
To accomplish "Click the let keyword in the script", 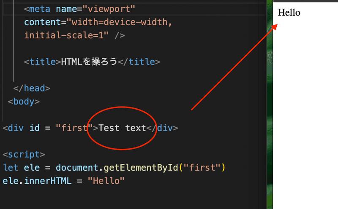I will tap(11, 168).
